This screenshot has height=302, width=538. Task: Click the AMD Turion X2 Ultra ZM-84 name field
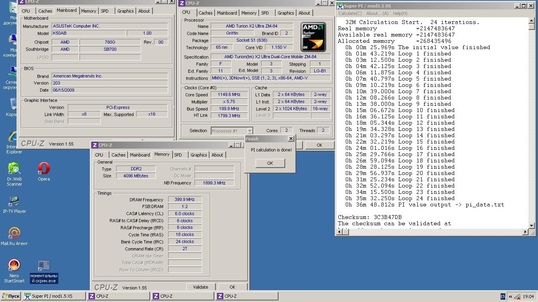(251, 26)
